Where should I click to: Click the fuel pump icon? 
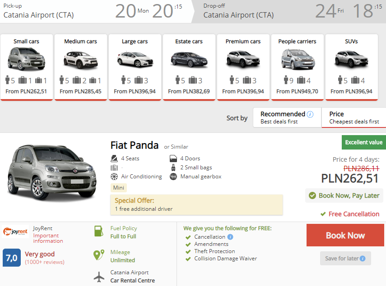(x=99, y=231)
